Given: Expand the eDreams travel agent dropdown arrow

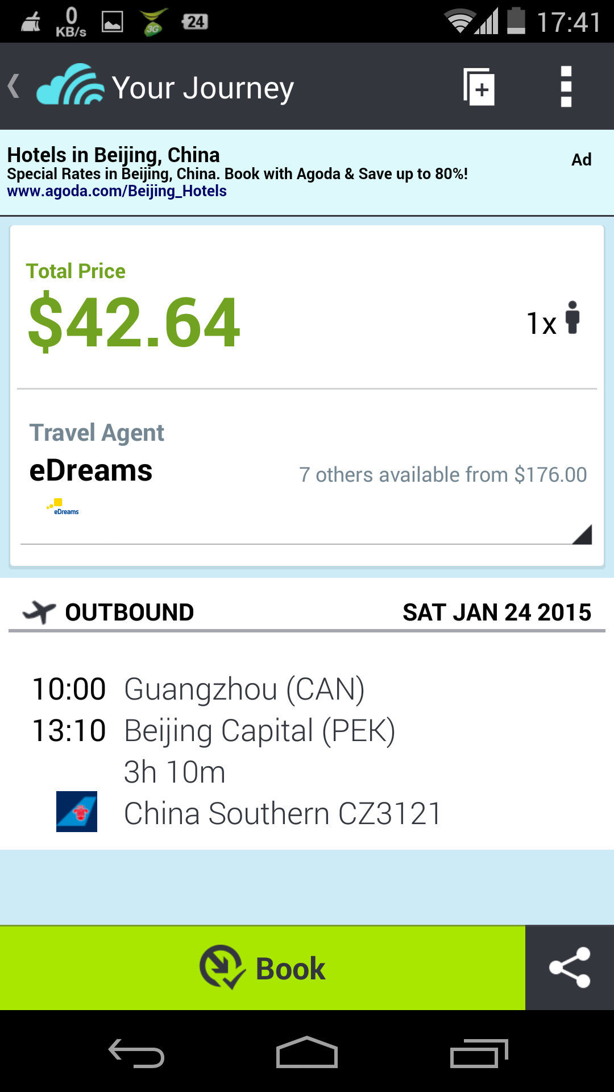Looking at the screenshot, I should coord(582,534).
